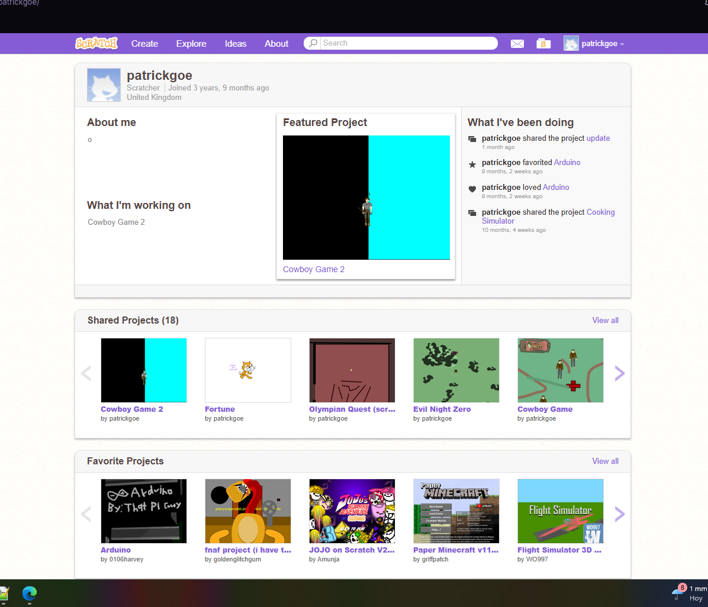Open the Create menu item

144,44
